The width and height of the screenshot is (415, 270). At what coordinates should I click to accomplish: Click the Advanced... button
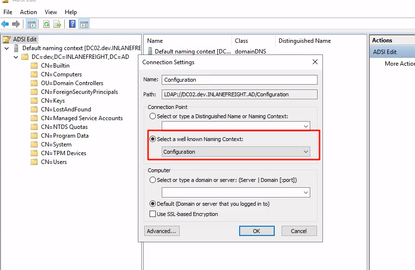coord(162,231)
